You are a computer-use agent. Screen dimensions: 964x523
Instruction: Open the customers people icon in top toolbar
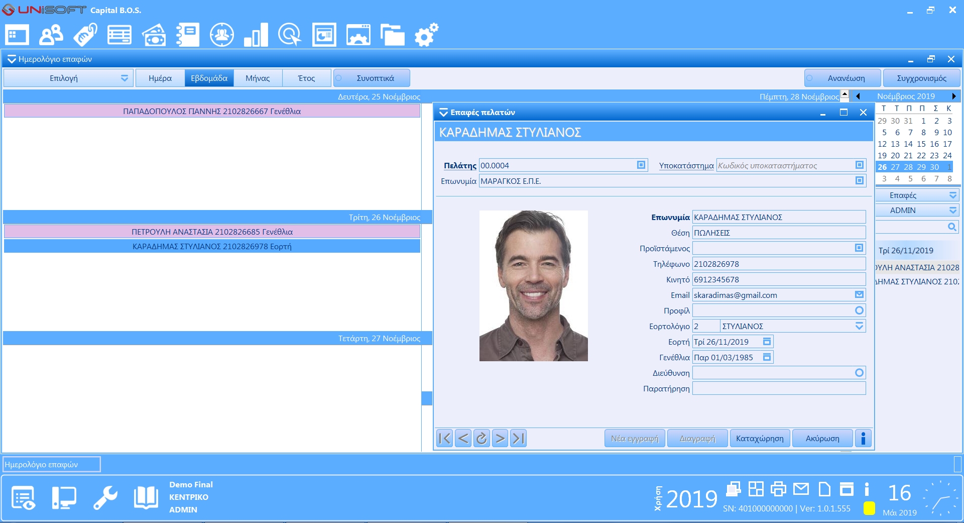click(51, 35)
